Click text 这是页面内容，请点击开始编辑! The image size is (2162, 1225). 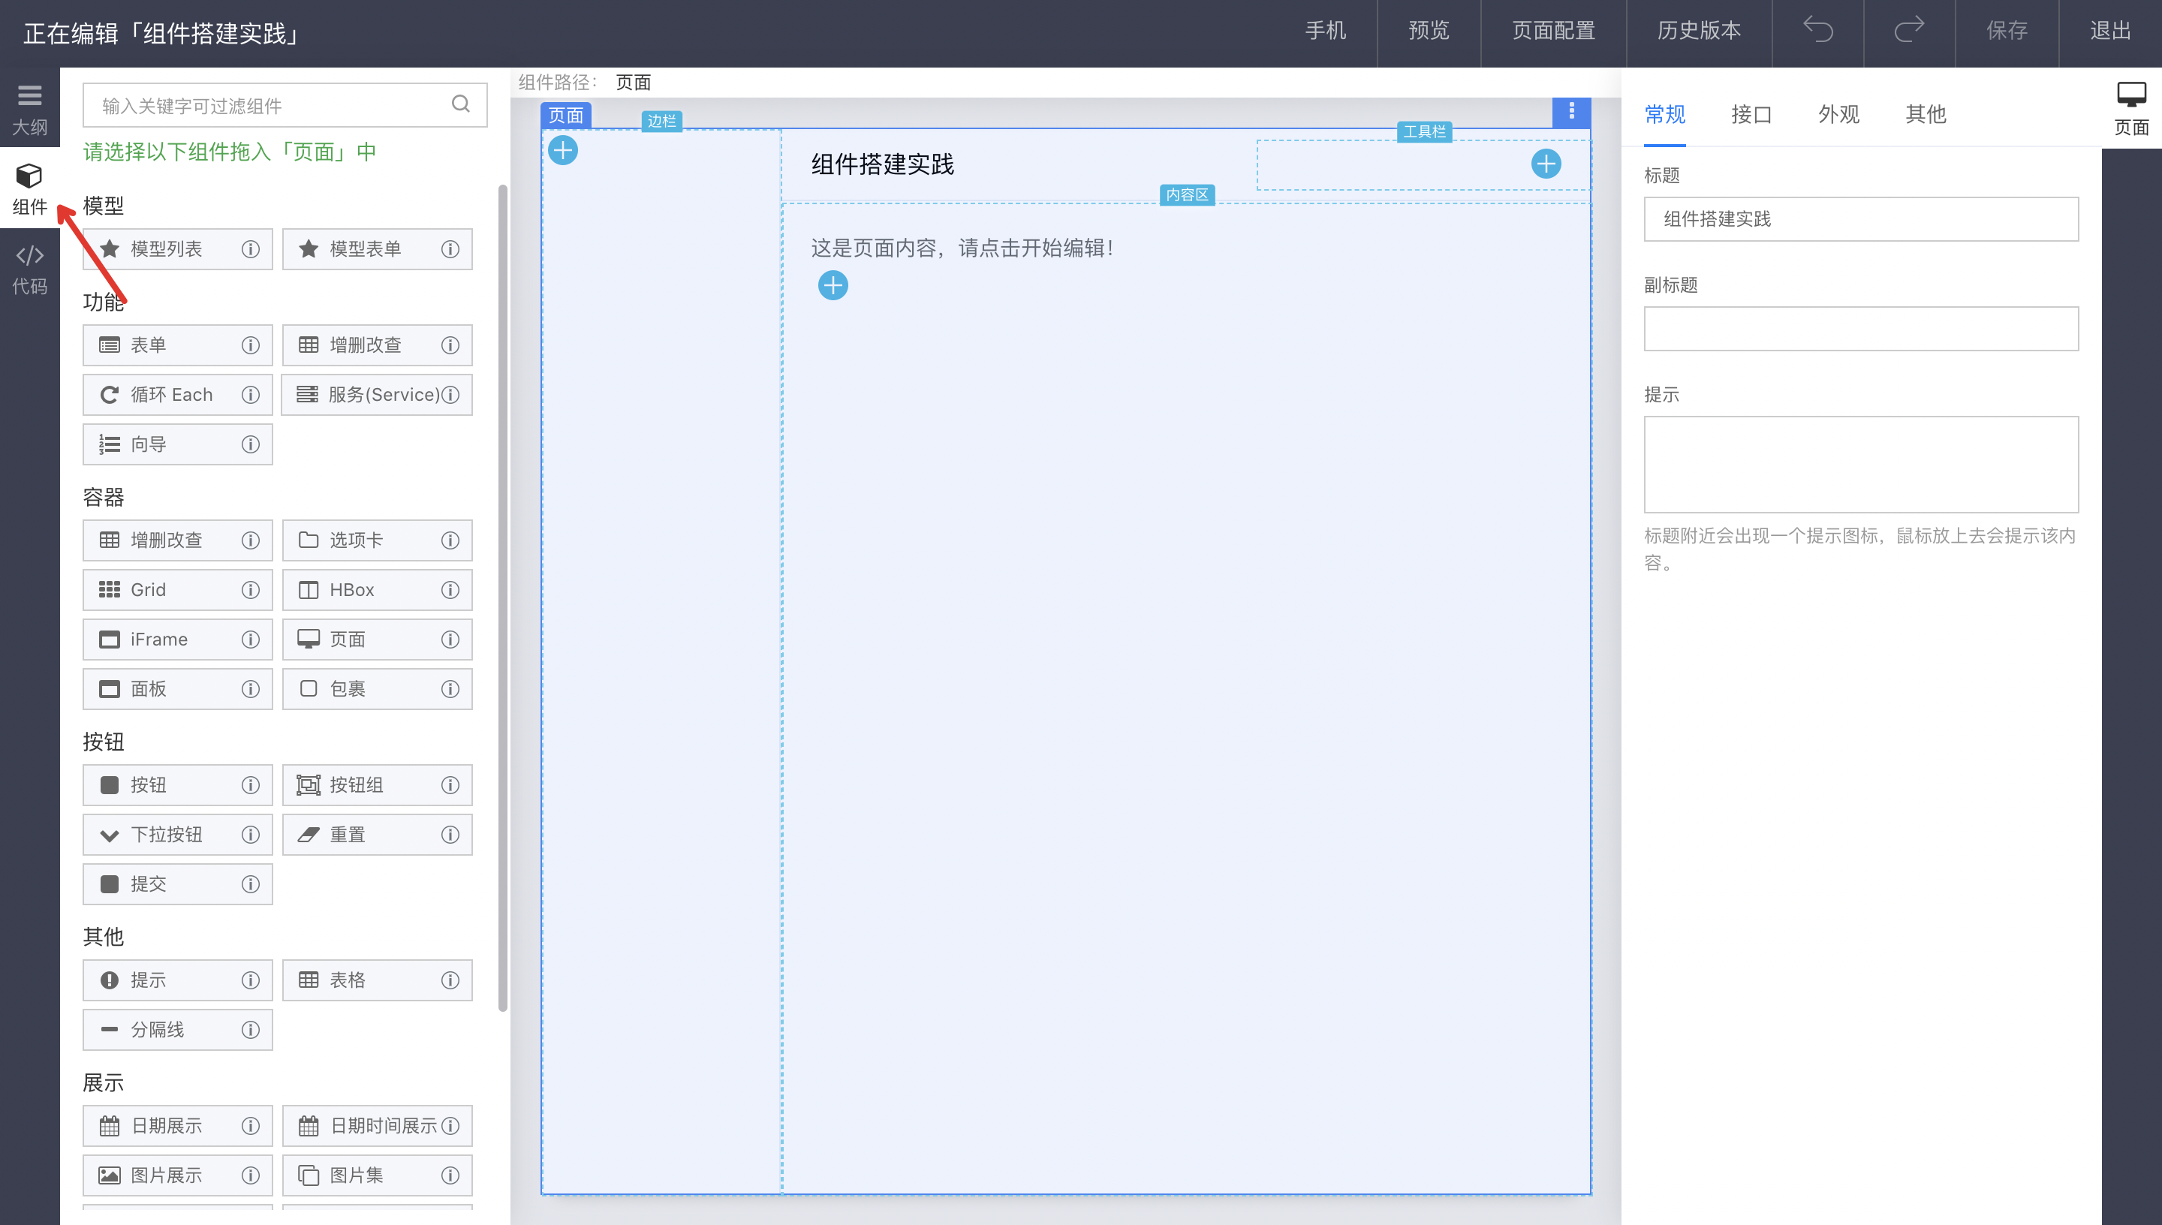(x=962, y=248)
